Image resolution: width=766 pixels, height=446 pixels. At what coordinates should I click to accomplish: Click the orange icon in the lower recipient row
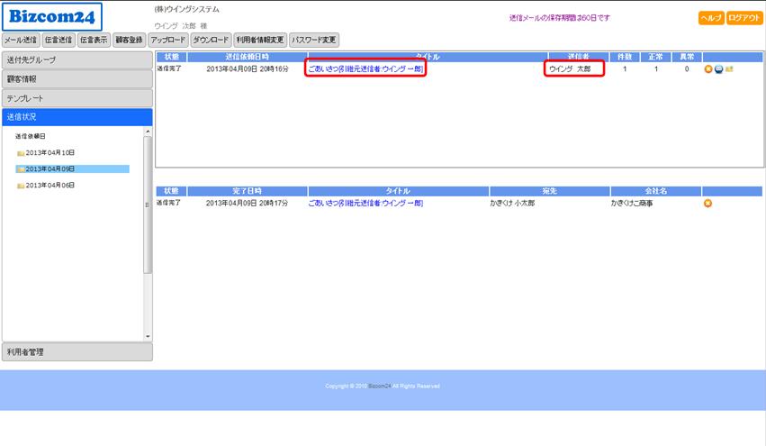tap(707, 204)
